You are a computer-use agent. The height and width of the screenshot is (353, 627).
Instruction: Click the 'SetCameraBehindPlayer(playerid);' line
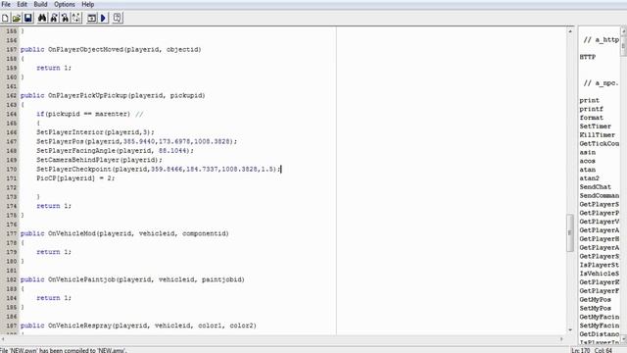tap(100, 160)
